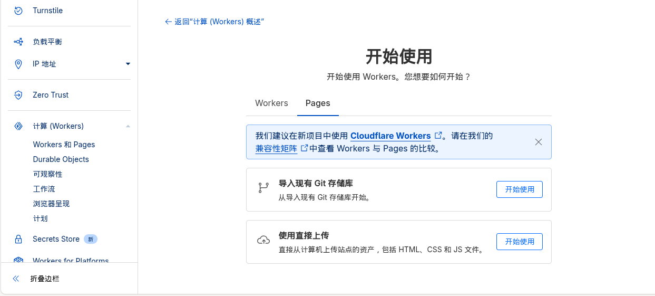Open 工作流 sidebar item

pyautogui.click(x=44, y=189)
